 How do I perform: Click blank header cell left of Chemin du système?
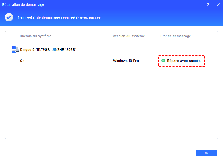[x=12, y=36]
